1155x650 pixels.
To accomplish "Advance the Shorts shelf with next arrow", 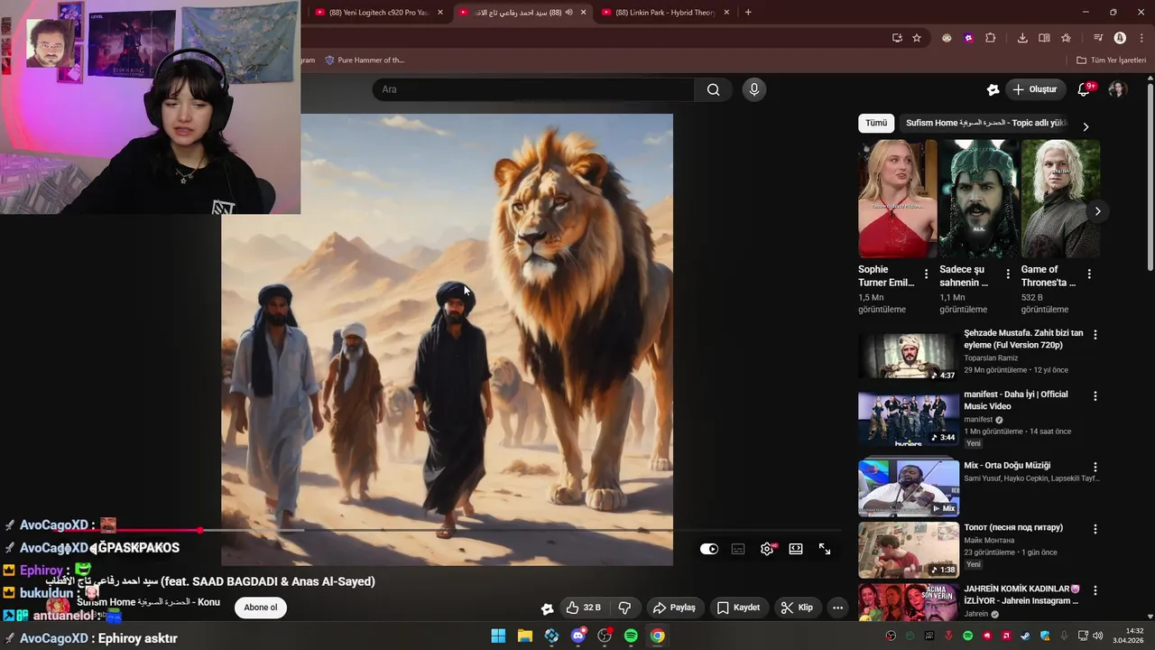I will click(1097, 211).
